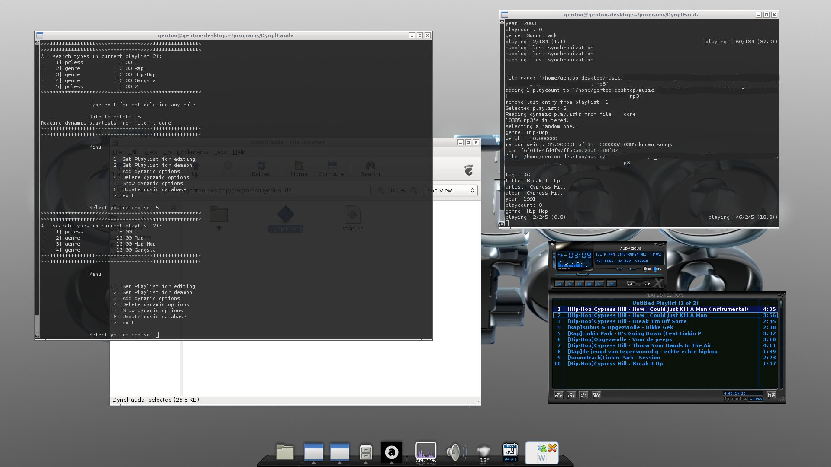Select Opgezwolle - Voor de peeps

pyautogui.click(x=665, y=339)
